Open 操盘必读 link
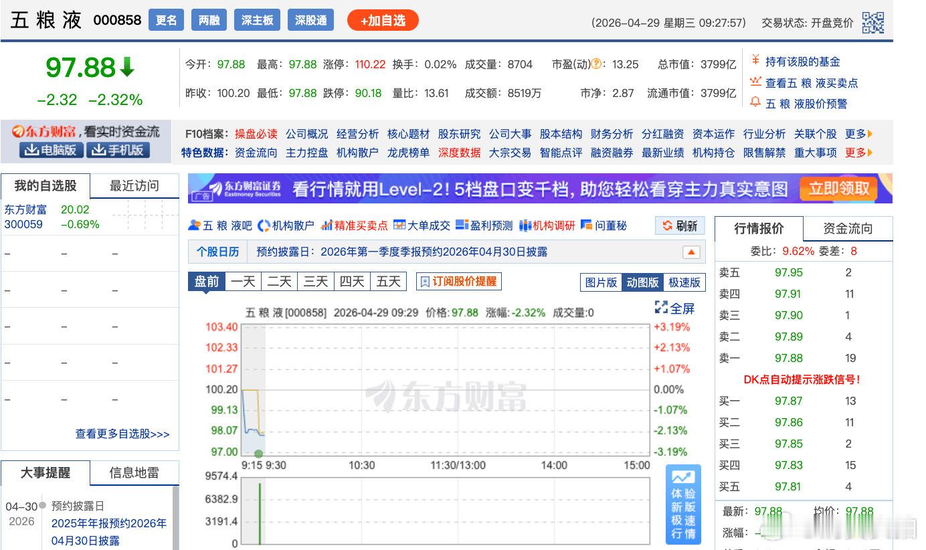 (256, 134)
